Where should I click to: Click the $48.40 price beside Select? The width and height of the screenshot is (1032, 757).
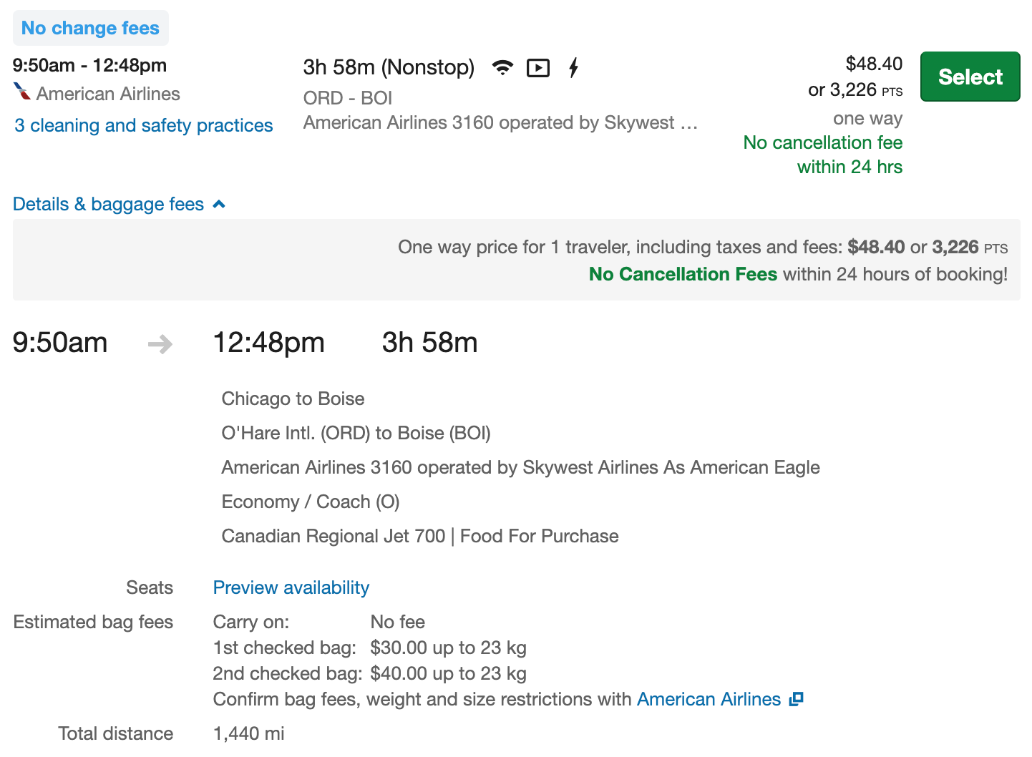874,64
